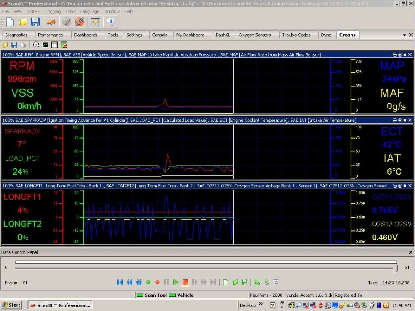Switch to the DashXL tab
Image resolution: width=415 pixels, height=311 pixels.
(223, 35)
